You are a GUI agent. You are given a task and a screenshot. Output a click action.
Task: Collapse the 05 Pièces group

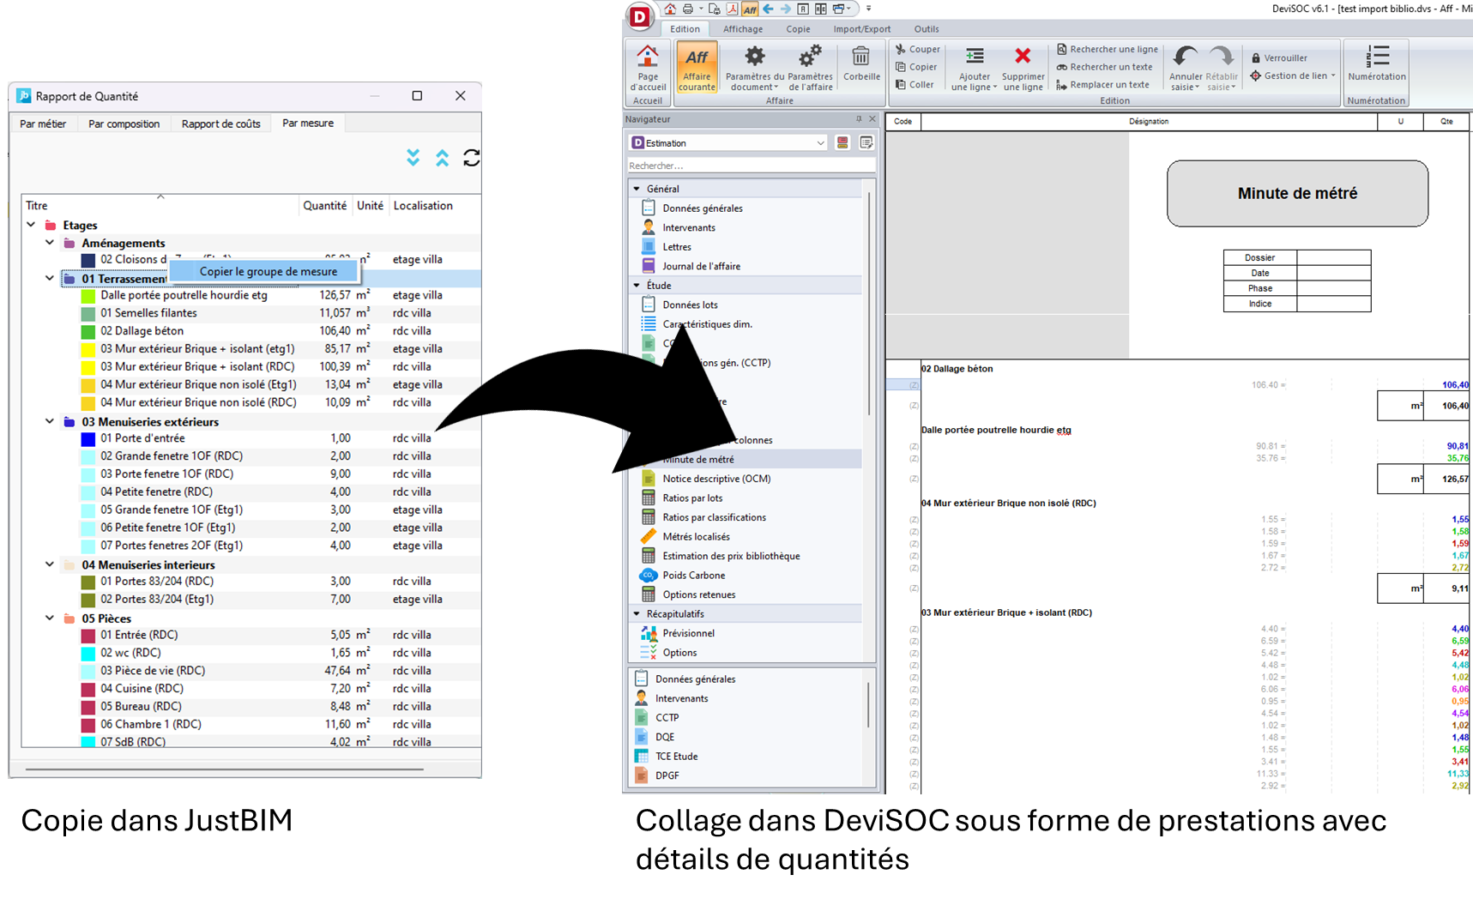coord(50,618)
